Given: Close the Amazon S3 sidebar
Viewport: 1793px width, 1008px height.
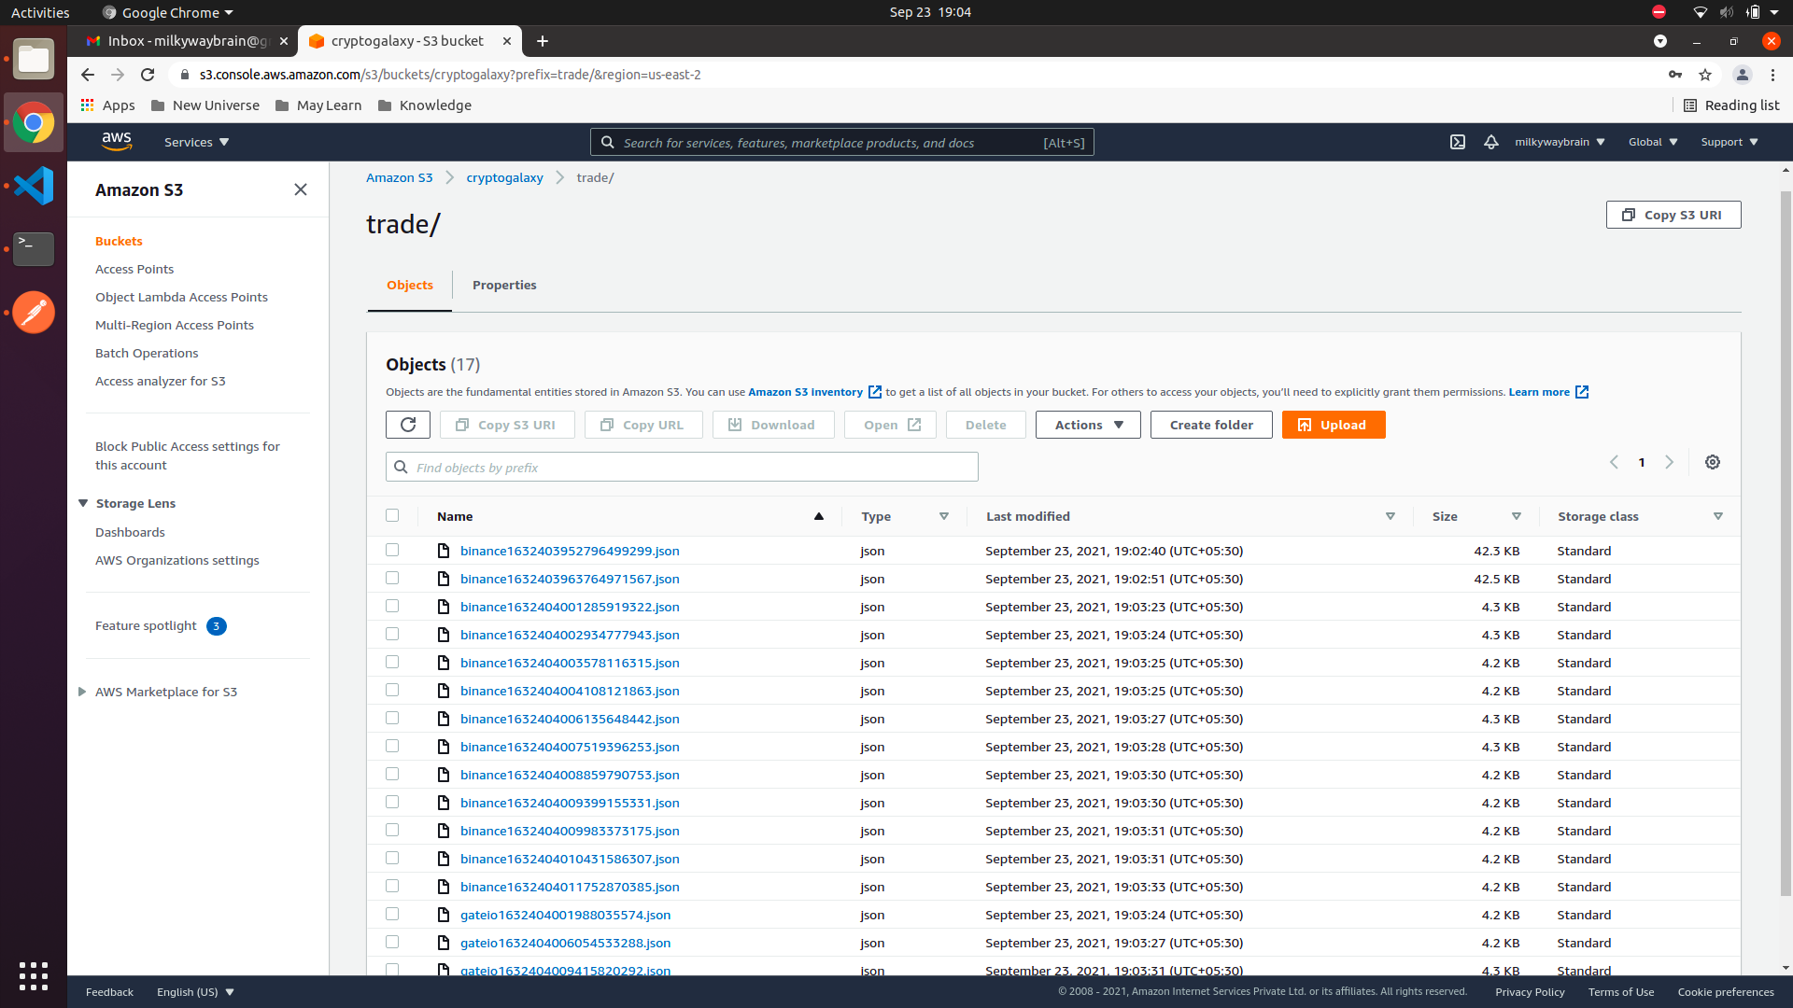Looking at the screenshot, I should [300, 189].
